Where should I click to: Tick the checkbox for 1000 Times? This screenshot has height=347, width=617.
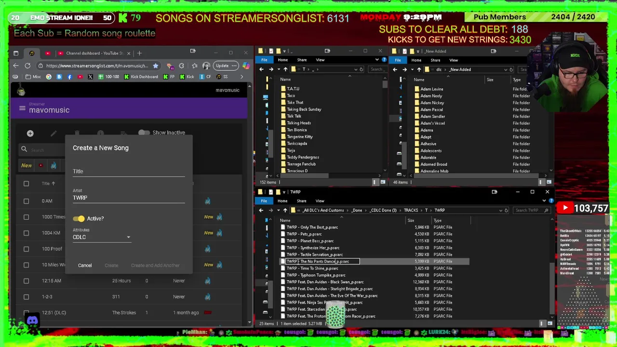tap(26, 217)
